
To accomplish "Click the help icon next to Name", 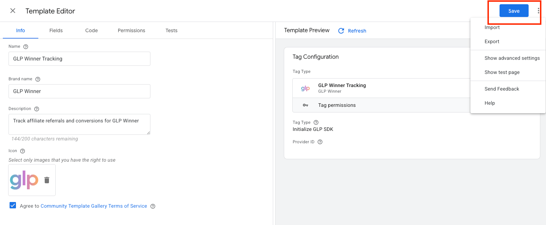I will [x=26, y=47].
